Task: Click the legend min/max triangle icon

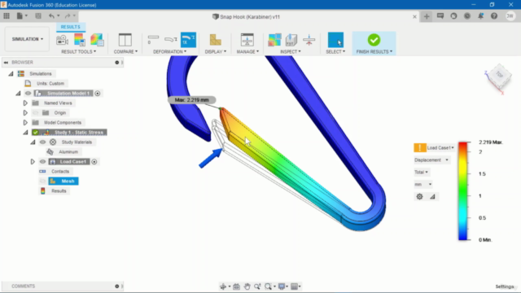Action: (432, 197)
